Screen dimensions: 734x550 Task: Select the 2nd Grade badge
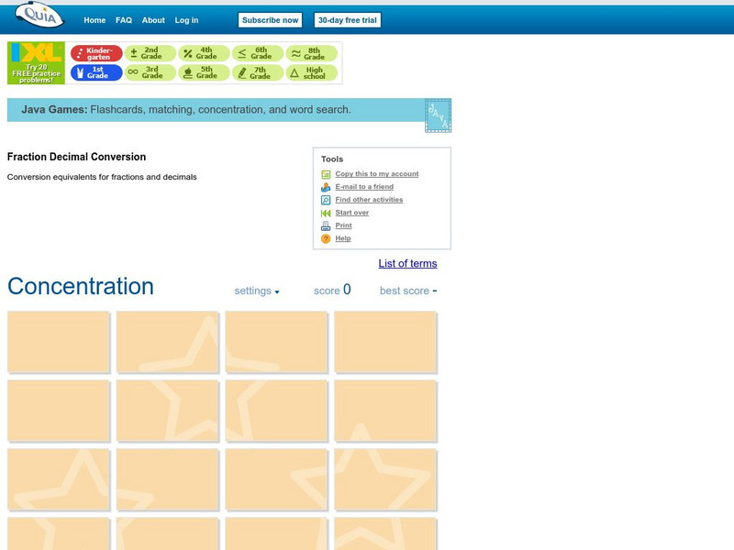coord(150,53)
